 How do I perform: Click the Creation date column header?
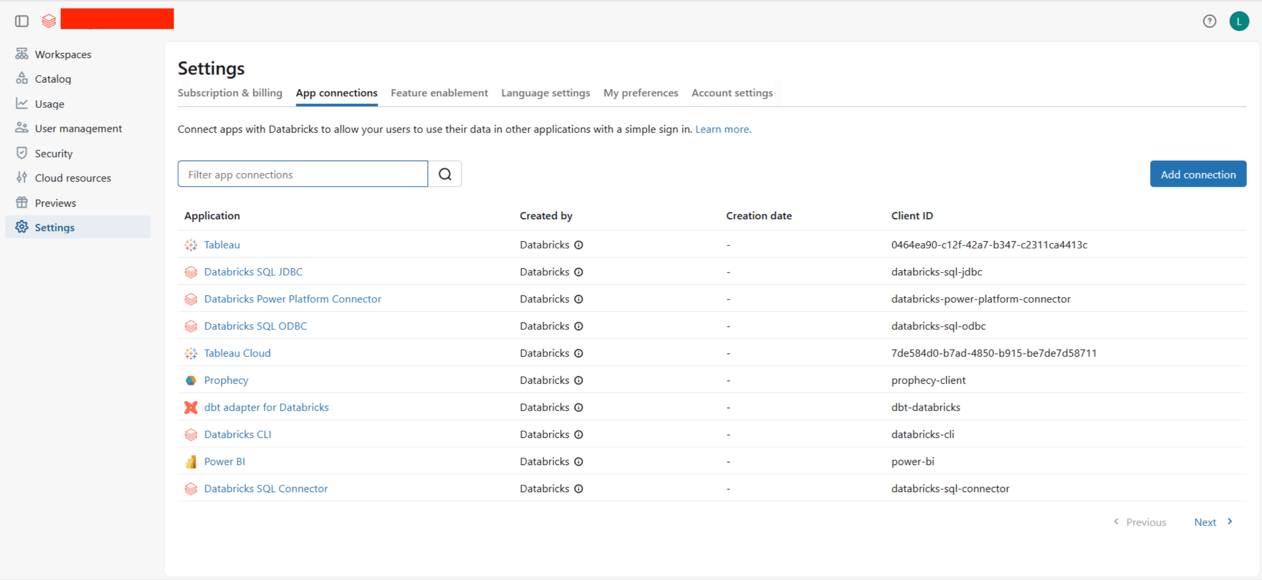[x=758, y=216]
